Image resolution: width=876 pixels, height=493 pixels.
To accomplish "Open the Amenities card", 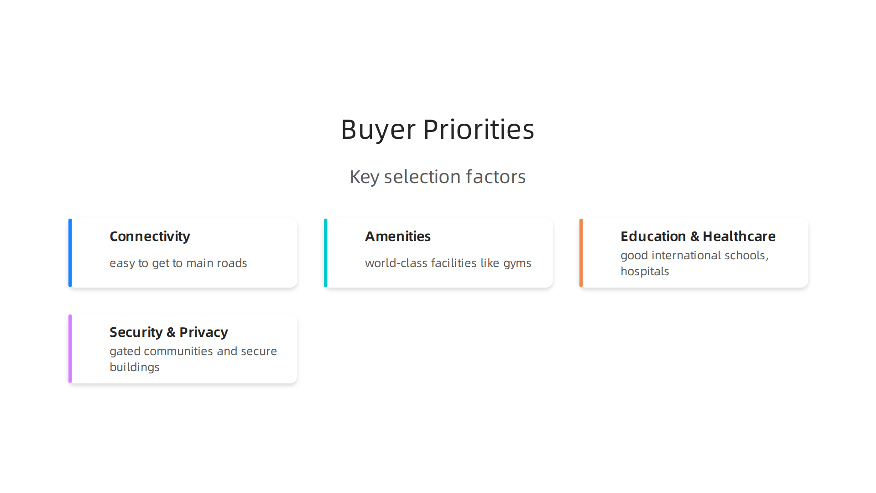I will click(438, 253).
